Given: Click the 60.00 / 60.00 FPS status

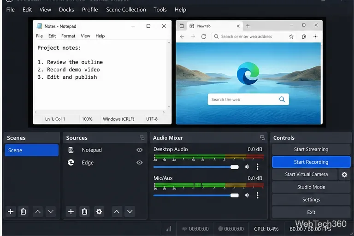Looking at the screenshot, I should [310, 229].
